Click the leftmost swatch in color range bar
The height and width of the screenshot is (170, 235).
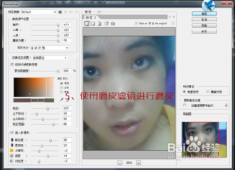(x=22, y=100)
